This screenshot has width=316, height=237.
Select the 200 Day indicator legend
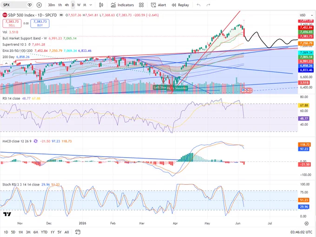(x=16, y=57)
